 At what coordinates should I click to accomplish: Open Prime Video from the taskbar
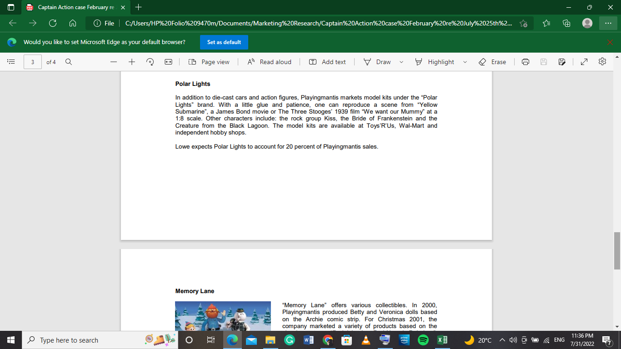[404, 340]
